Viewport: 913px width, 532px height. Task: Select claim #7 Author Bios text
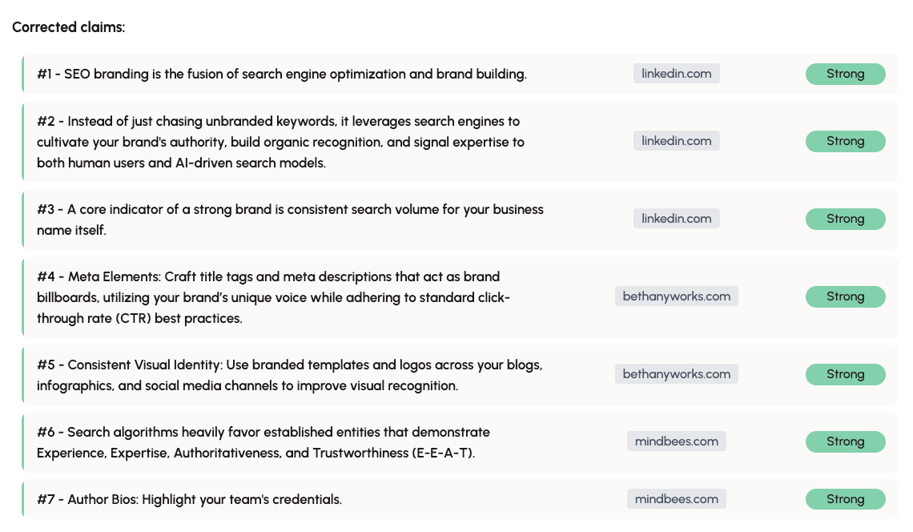[189, 499]
